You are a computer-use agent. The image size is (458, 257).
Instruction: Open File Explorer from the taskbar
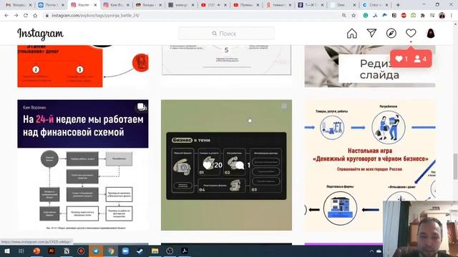tap(155, 251)
